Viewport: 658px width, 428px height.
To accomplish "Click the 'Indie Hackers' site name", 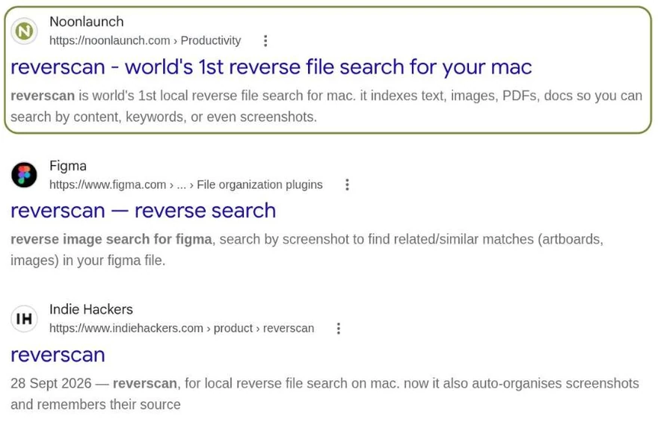I will click(x=91, y=309).
